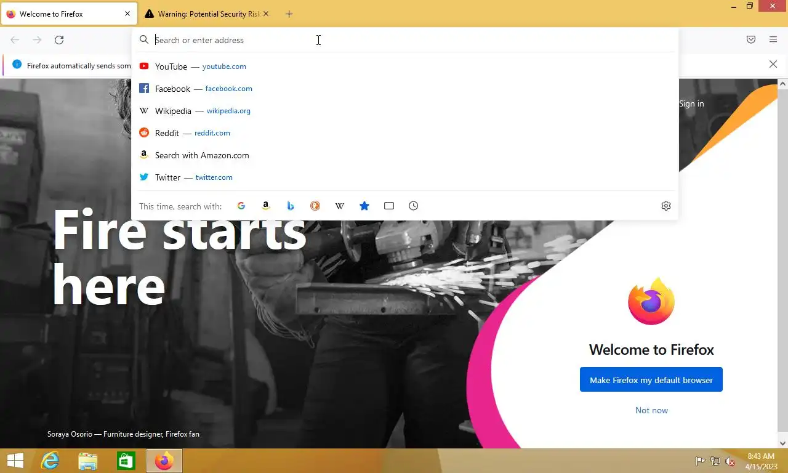Select Reddit suggestion in dropdown
The width and height of the screenshot is (788, 473).
pyautogui.click(x=405, y=133)
